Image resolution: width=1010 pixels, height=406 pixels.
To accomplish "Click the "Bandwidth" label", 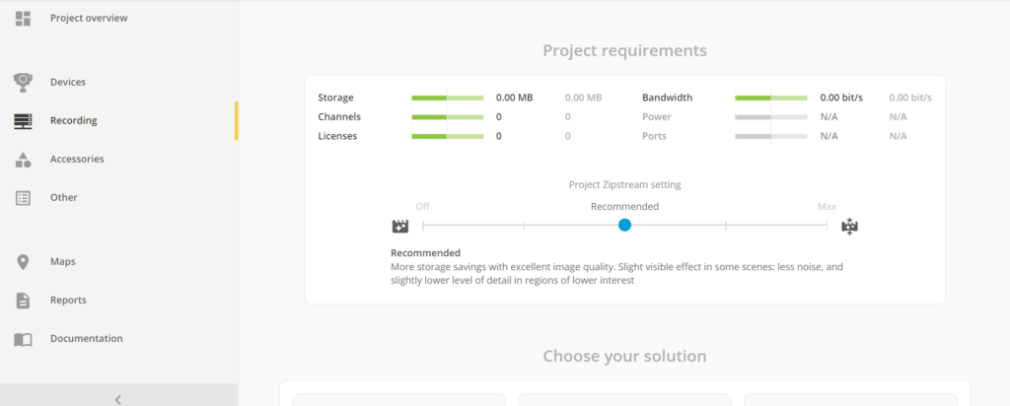I will tap(668, 98).
